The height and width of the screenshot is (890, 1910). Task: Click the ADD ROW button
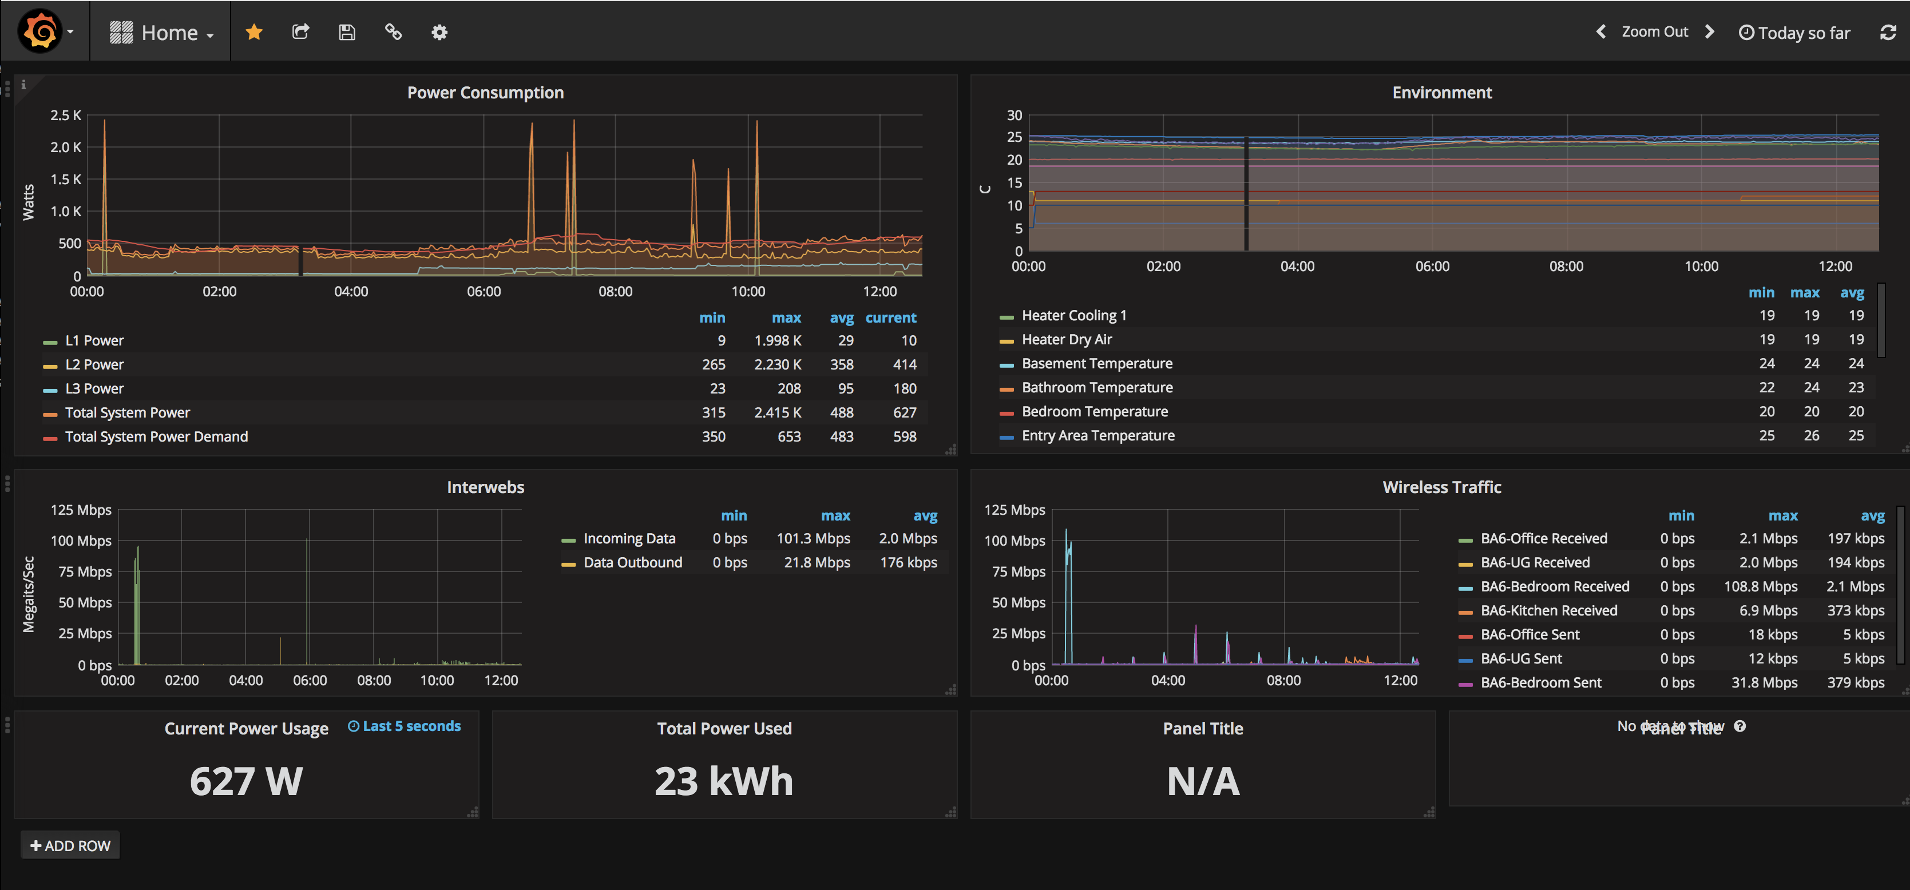[x=70, y=845]
